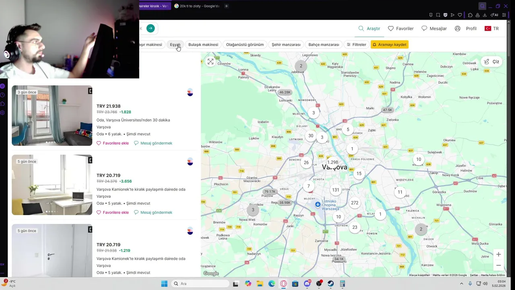This screenshot has width=515, height=290.
Task: Open File Explorer from the taskbar
Action: click(260, 284)
